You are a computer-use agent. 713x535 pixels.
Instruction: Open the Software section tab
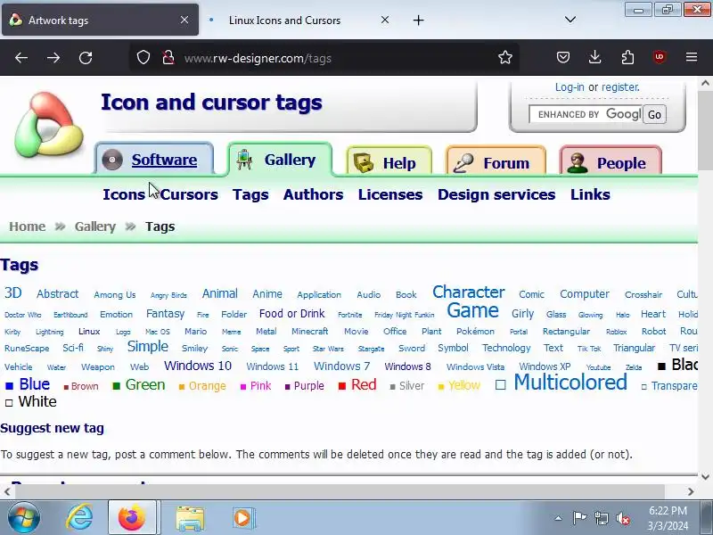[154, 160]
